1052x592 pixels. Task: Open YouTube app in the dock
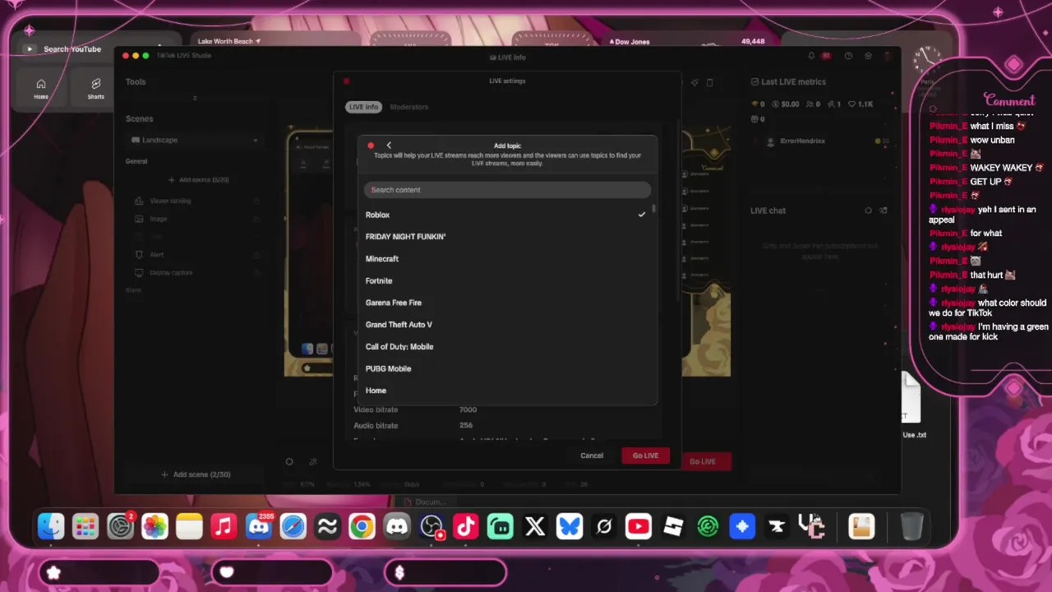coord(639,526)
